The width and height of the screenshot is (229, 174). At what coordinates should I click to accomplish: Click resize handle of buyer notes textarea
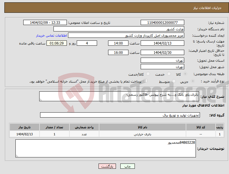point(17,156)
